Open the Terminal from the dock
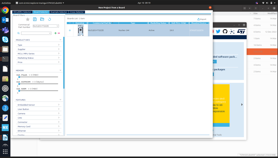Viewport: 278px width, 158px height. click(5, 59)
